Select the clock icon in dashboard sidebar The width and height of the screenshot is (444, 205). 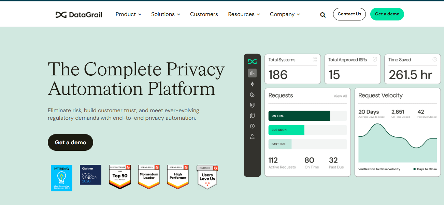(x=252, y=126)
